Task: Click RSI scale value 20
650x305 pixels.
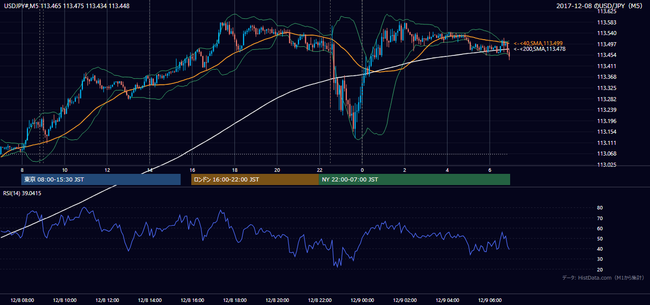Action: pyautogui.click(x=600, y=269)
